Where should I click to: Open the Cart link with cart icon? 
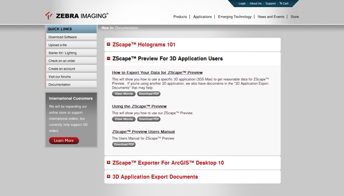point(284,3)
